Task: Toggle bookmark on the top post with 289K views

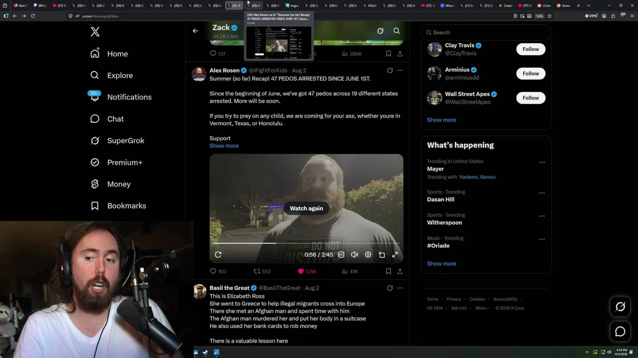Action: pyautogui.click(x=388, y=54)
